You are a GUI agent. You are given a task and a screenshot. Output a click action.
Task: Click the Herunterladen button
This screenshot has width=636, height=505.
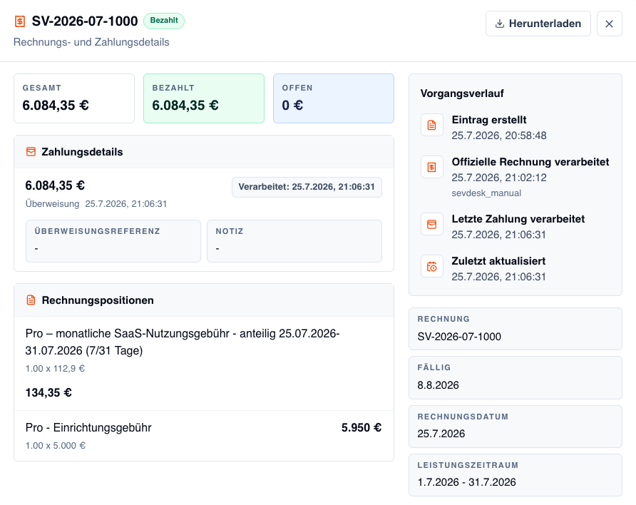pyautogui.click(x=538, y=24)
